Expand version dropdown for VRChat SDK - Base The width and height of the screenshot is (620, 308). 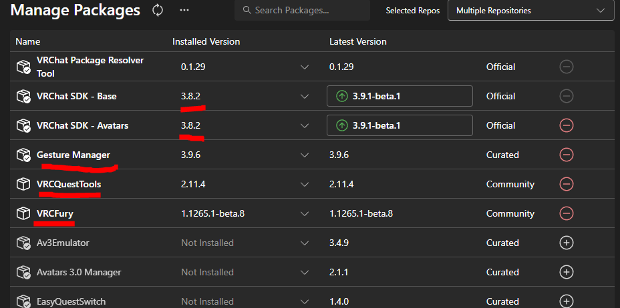pyautogui.click(x=304, y=96)
